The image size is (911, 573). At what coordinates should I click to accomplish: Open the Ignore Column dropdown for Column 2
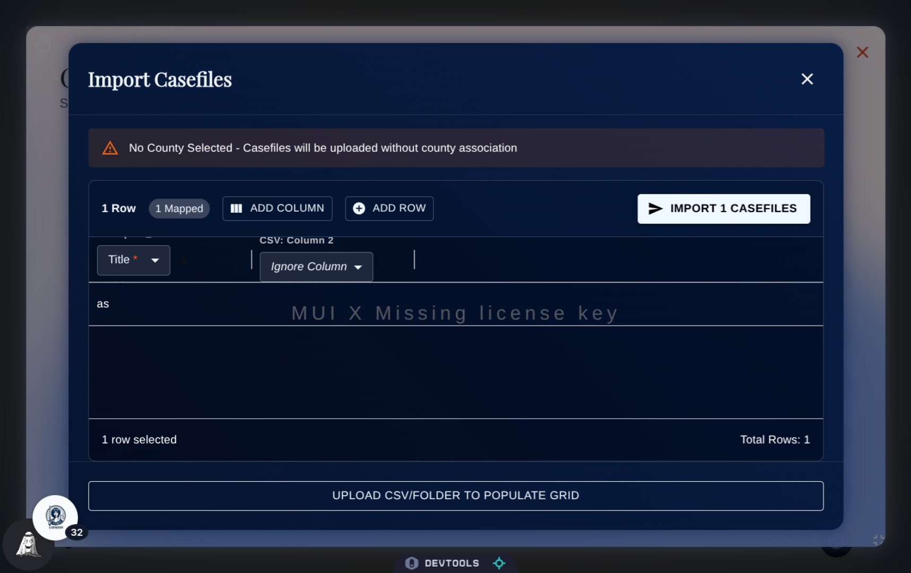click(316, 267)
